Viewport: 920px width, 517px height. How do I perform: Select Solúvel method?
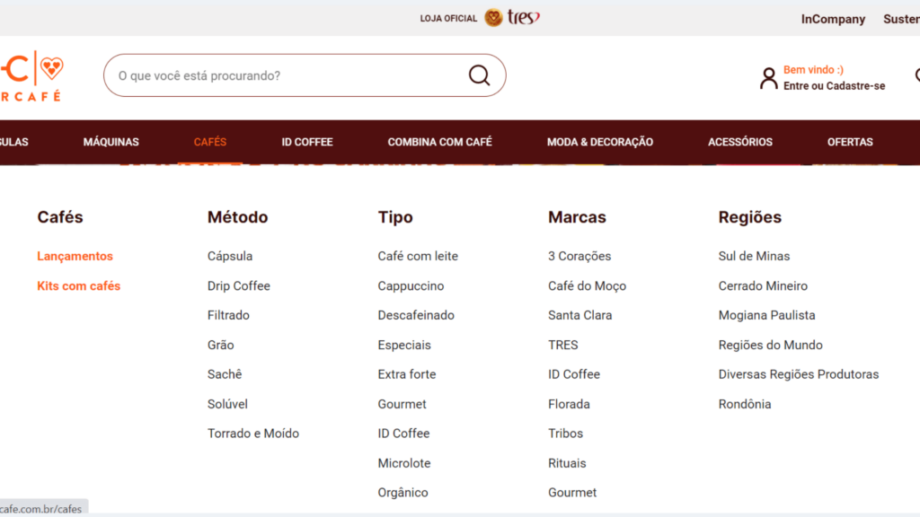pyautogui.click(x=227, y=405)
